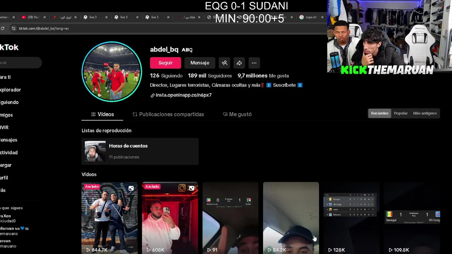
Task: Open followed account Maruan MA ES
Action: coord(14,231)
